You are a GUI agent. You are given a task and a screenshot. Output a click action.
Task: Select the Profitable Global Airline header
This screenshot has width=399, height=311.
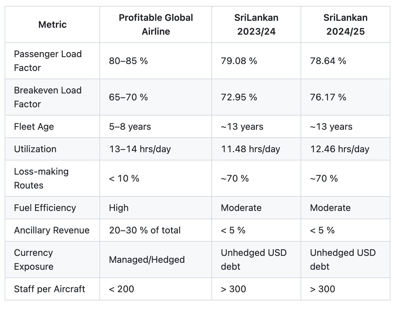pyautogui.click(x=156, y=24)
